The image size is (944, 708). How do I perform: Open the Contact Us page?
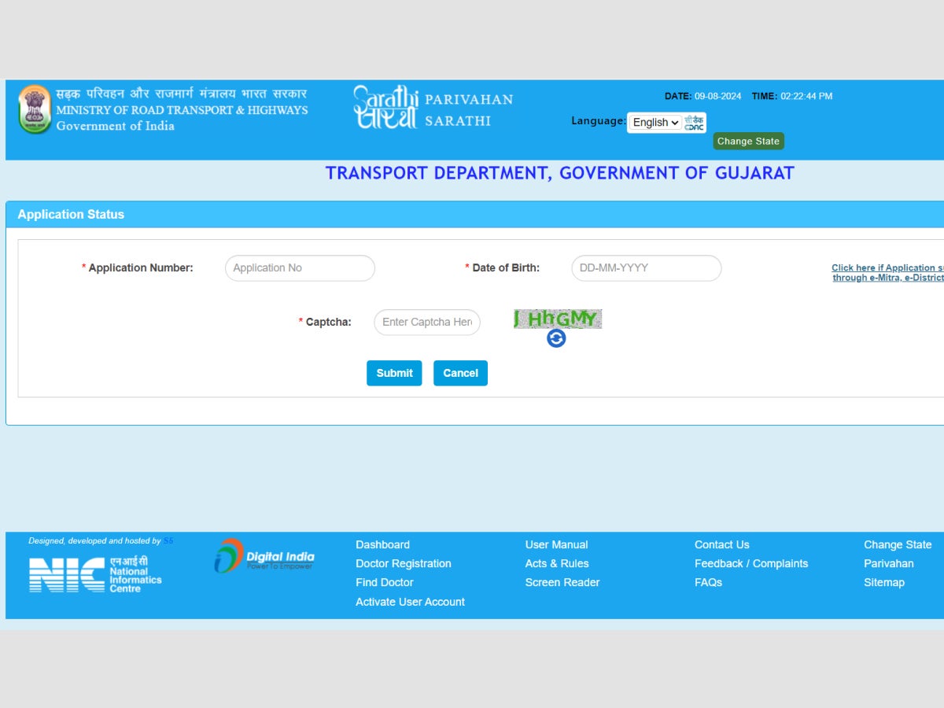721,544
